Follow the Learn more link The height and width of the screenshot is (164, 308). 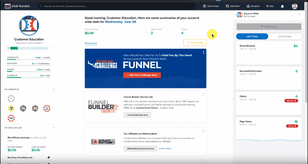(x=165, y=148)
